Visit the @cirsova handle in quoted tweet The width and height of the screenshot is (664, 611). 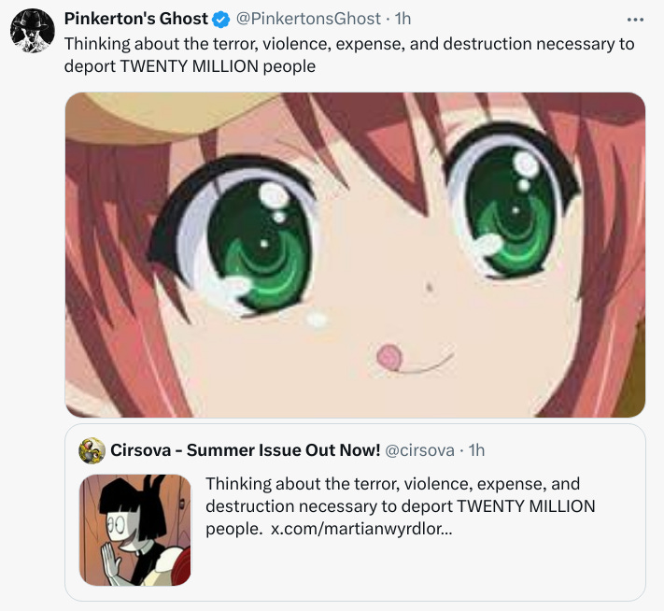coord(419,450)
